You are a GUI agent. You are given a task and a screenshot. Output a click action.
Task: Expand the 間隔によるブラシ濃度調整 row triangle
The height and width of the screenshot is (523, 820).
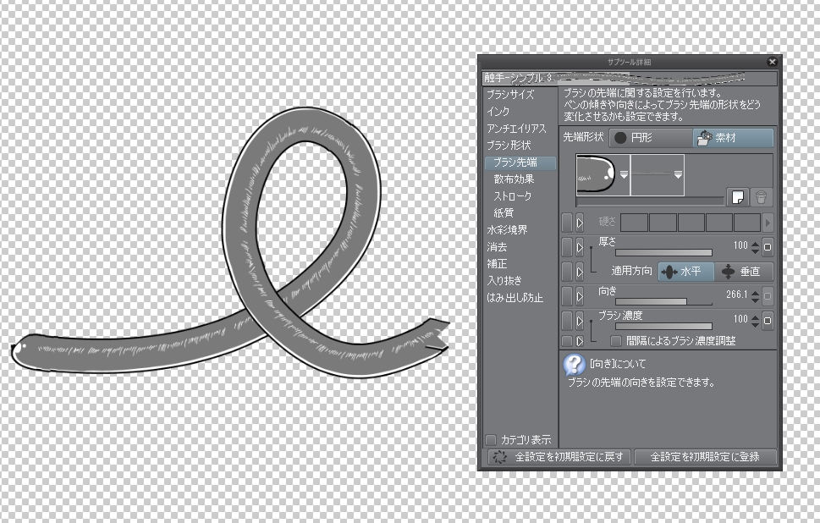tap(580, 341)
